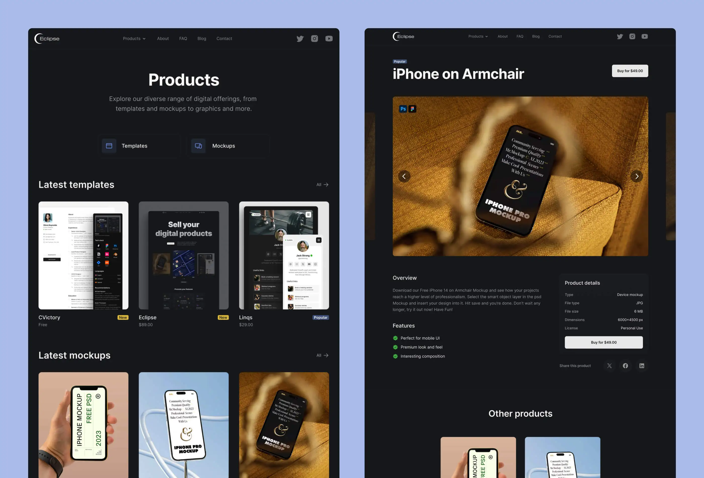This screenshot has height=478, width=704.
Task: Expand All templates link arrow
Action: click(326, 184)
